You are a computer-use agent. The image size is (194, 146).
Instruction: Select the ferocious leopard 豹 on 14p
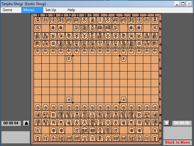53,138
